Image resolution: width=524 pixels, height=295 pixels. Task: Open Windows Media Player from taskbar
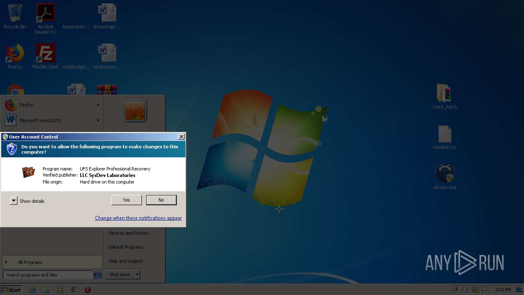coord(60,290)
